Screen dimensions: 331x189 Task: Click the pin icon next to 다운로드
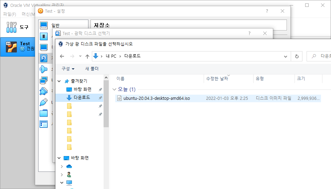coord(100,98)
